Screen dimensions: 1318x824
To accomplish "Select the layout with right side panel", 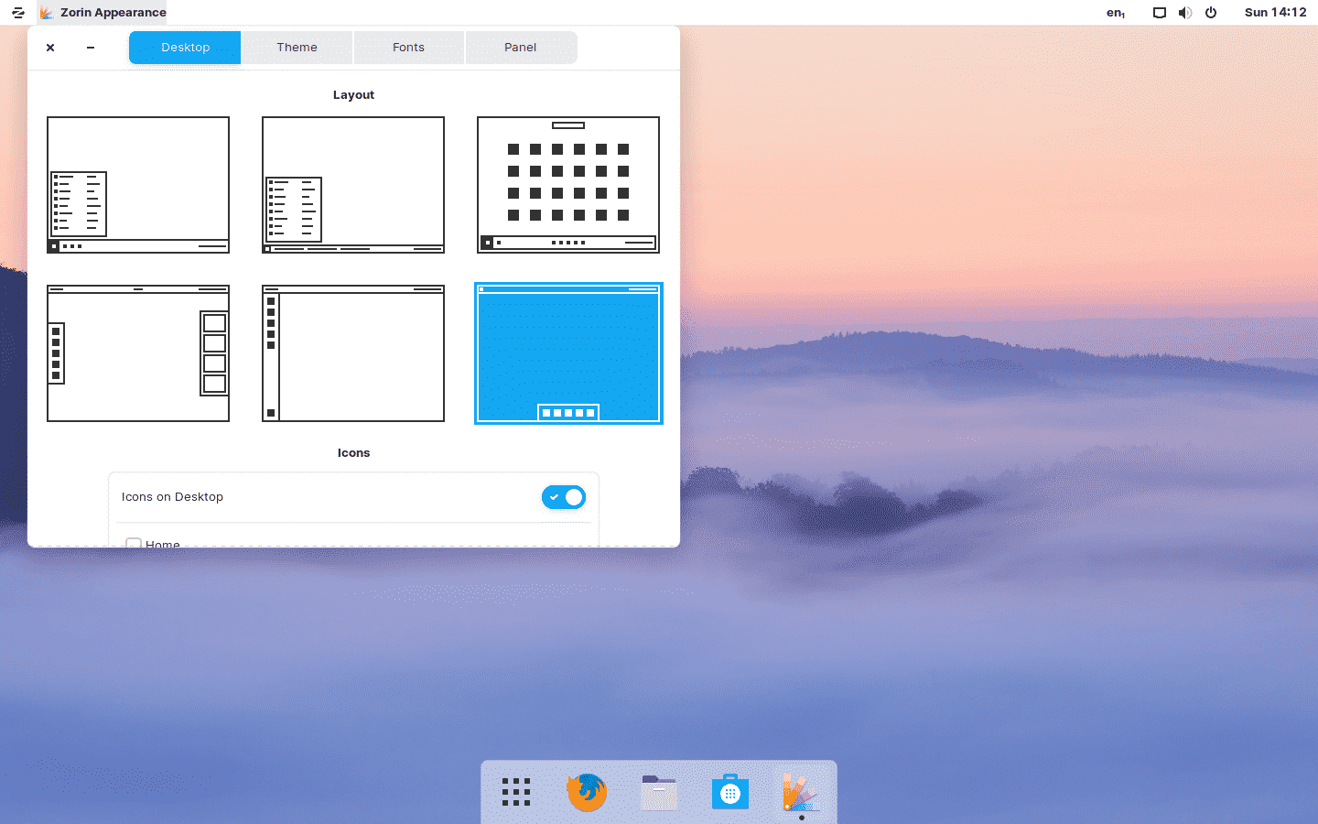I will pos(137,353).
